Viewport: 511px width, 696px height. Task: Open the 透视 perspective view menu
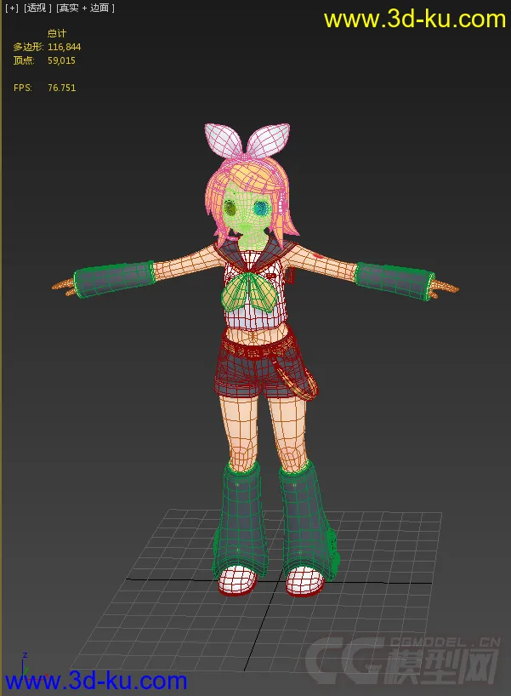[x=37, y=8]
